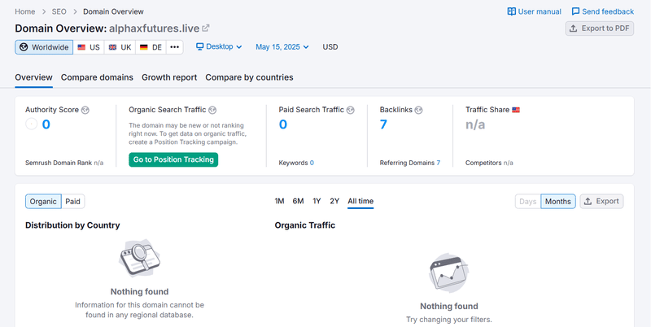
Task: Click the globe icon beside Backlinks
Action: point(418,110)
